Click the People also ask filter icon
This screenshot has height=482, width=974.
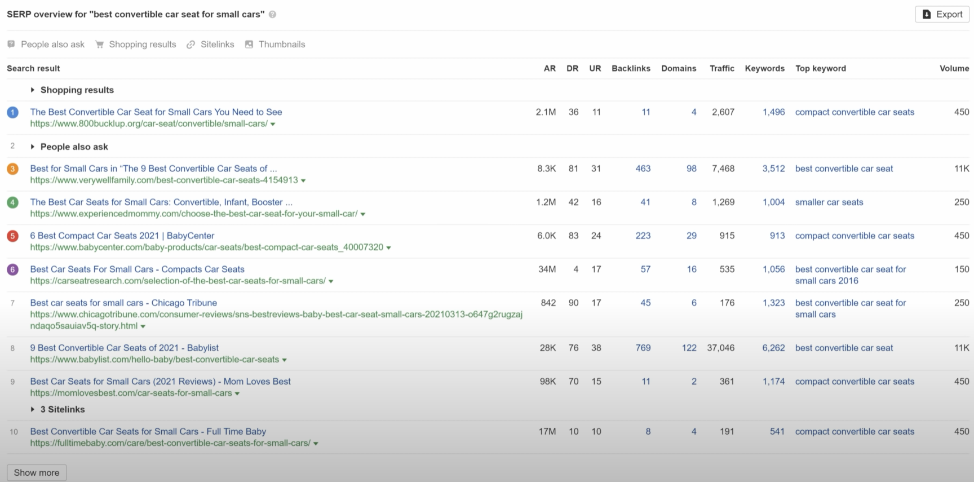(11, 44)
